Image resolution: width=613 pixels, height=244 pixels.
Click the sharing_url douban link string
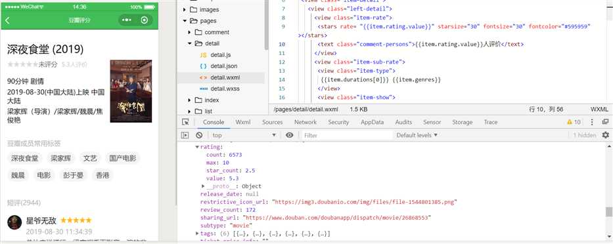click(336, 218)
